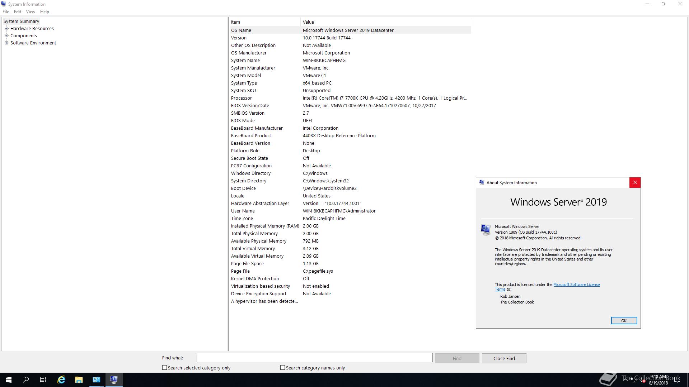Click OK in the About dialog
The image size is (689, 387).
tap(624, 320)
